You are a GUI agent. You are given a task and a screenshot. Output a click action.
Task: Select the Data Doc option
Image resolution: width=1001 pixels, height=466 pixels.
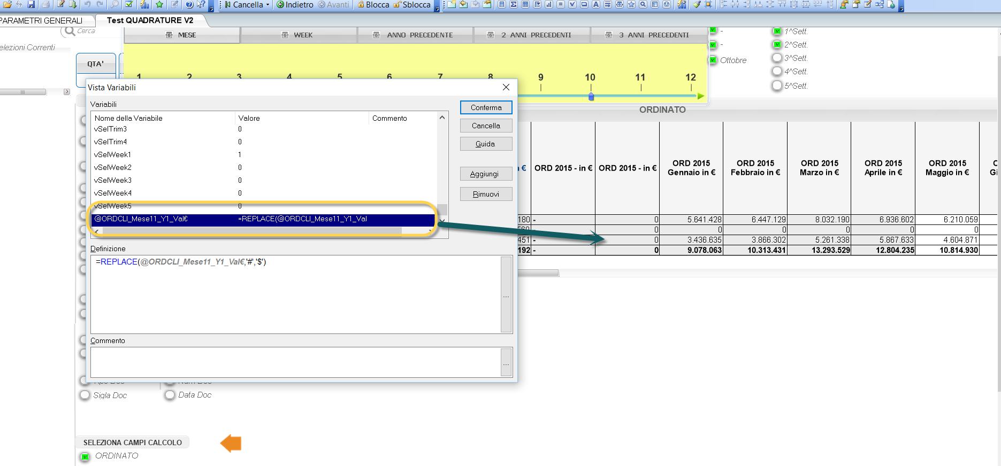click(x=170, y=395)
